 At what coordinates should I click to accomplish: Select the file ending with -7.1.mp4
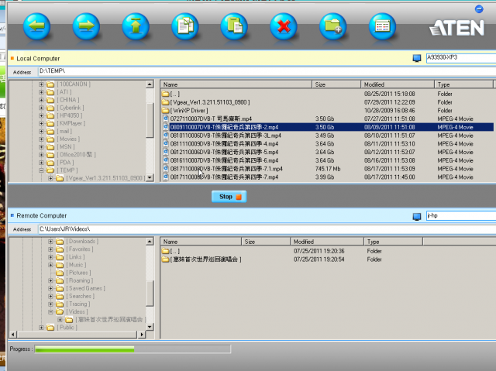tap(327, 169)
